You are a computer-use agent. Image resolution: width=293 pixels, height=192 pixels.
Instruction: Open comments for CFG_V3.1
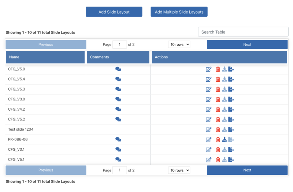point(118,149)
